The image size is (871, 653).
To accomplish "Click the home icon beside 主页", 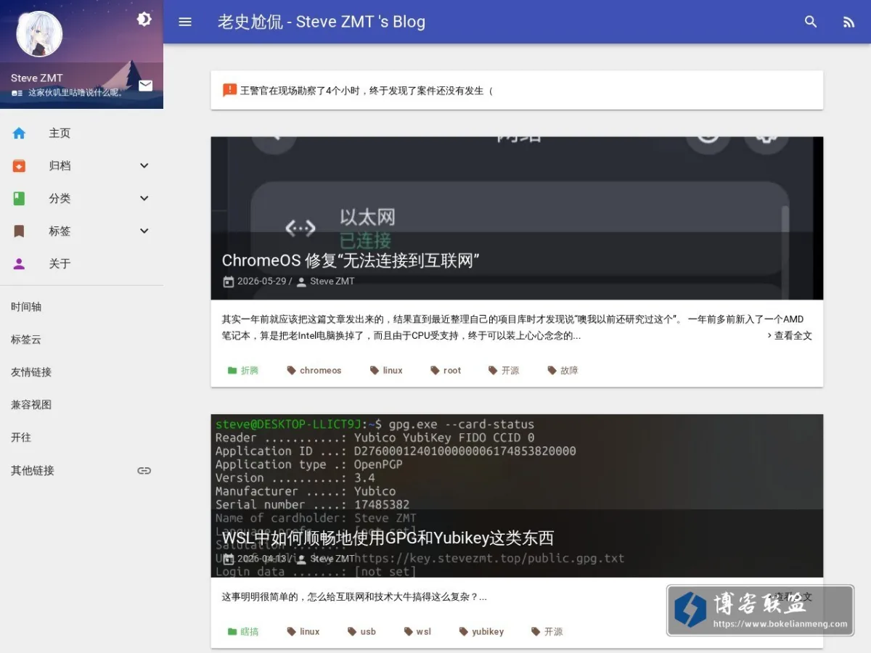I will 19,134.
